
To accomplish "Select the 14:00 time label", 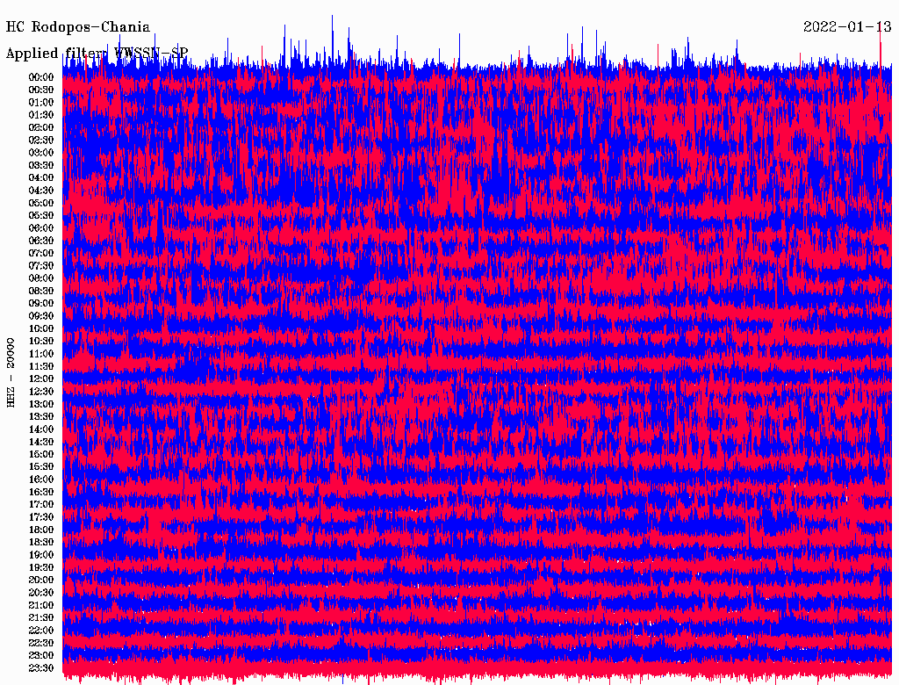I will (x=41, y=429).
